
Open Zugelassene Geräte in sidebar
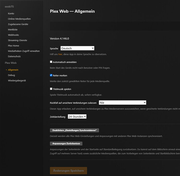[18, 24]
